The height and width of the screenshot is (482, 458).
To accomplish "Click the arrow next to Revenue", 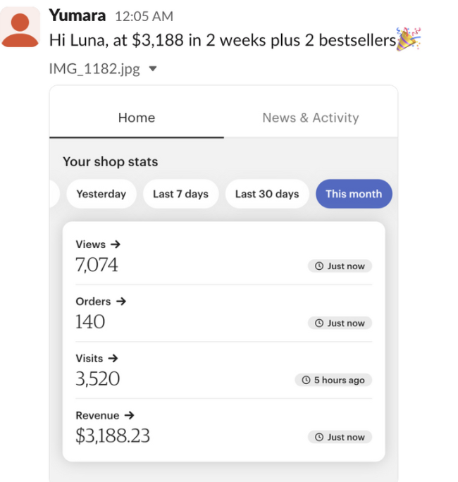I will [128, 415].
